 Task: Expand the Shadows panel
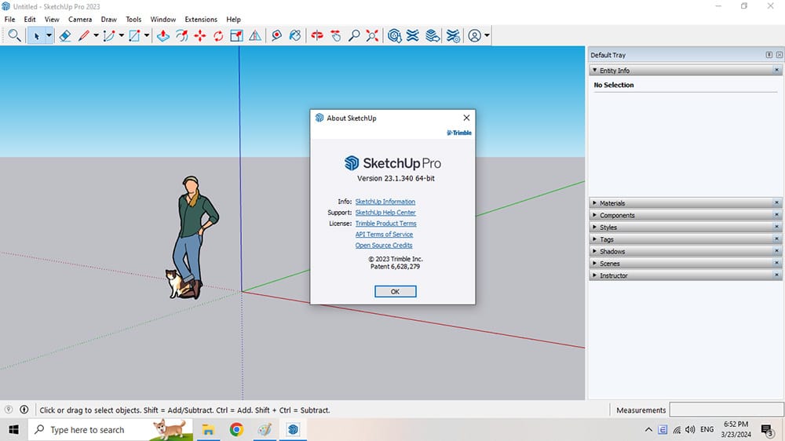point(595,251)
